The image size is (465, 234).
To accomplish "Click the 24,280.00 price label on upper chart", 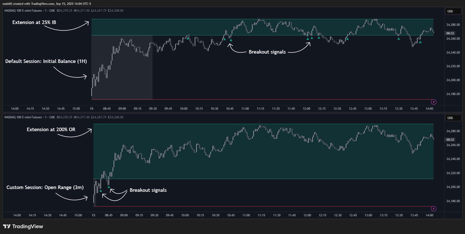I will [x=453, y=25].
